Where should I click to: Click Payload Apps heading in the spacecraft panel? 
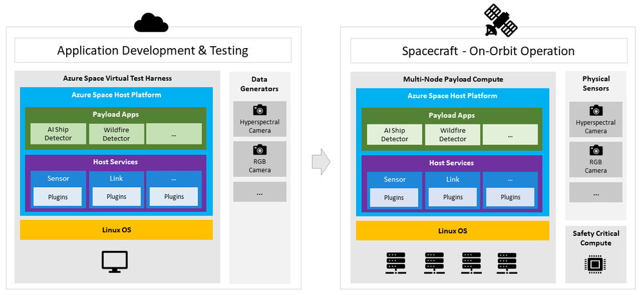click(452, 115)
